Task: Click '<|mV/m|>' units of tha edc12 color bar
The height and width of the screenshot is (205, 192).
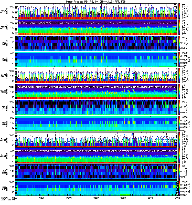Action: pyautogui.click(x=187, y=43)
